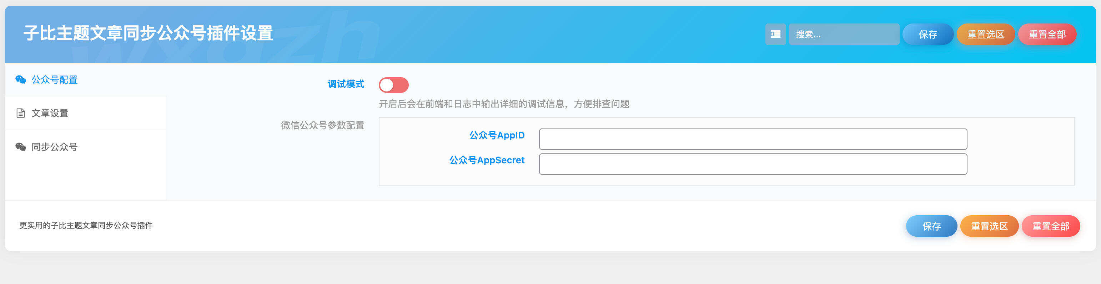The image size is (1101, 284).
Task: Click the title 子比主题文章同步公众号插件设置
Action: point(148,33)
